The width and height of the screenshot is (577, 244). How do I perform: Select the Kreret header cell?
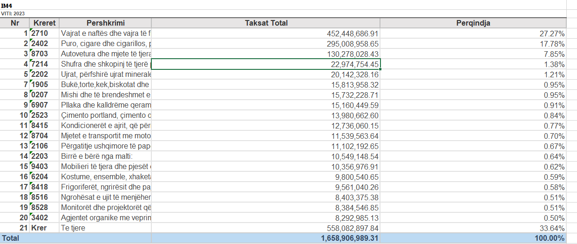44,23
